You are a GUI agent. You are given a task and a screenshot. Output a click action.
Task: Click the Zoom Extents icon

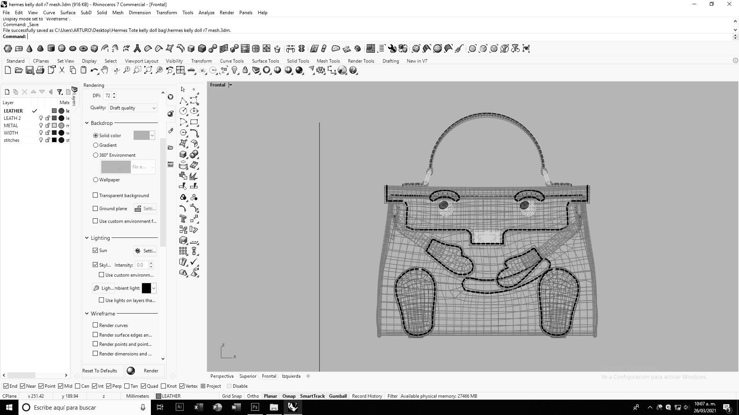(x=148, y=70)
